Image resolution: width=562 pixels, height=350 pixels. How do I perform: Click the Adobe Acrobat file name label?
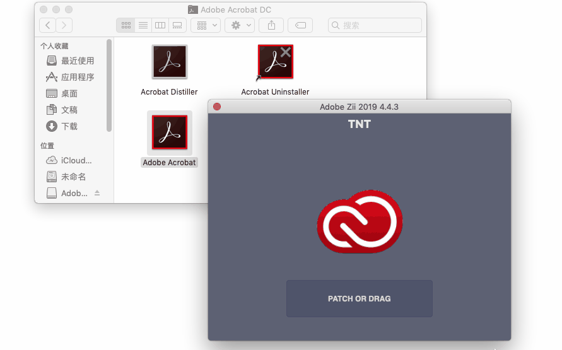(x=169, y=163)
